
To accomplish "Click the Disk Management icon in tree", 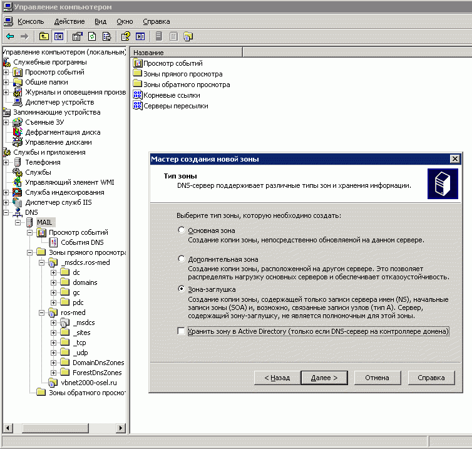I will tap(18, 142).
